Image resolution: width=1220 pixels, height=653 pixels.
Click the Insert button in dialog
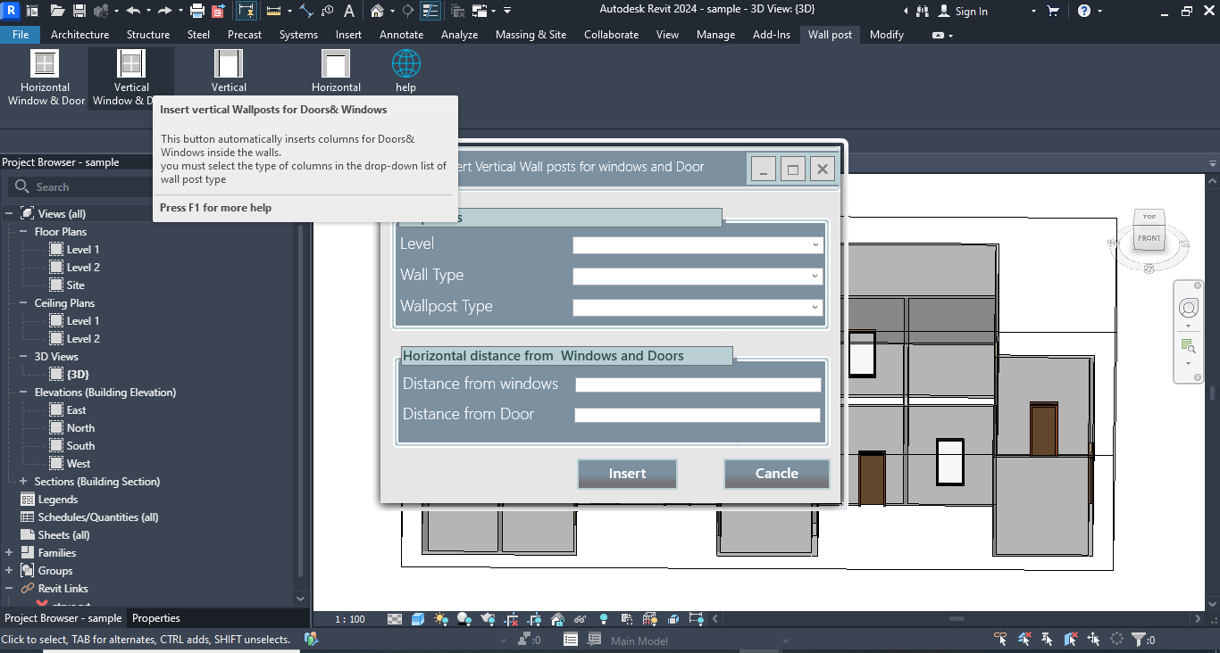coord(627,474)
